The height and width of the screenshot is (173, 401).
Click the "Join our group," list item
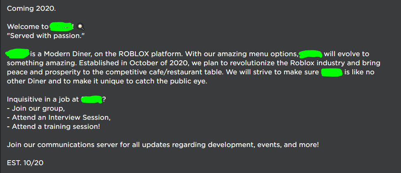[36, 109]
